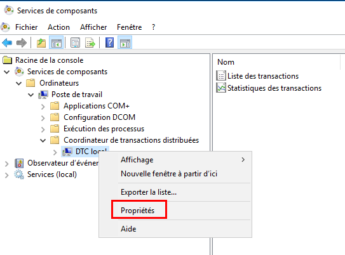The width and height of the screenshot is (345, 255).
Task: Click the Properties toolbar icon
Action: (x=75, y=43)
